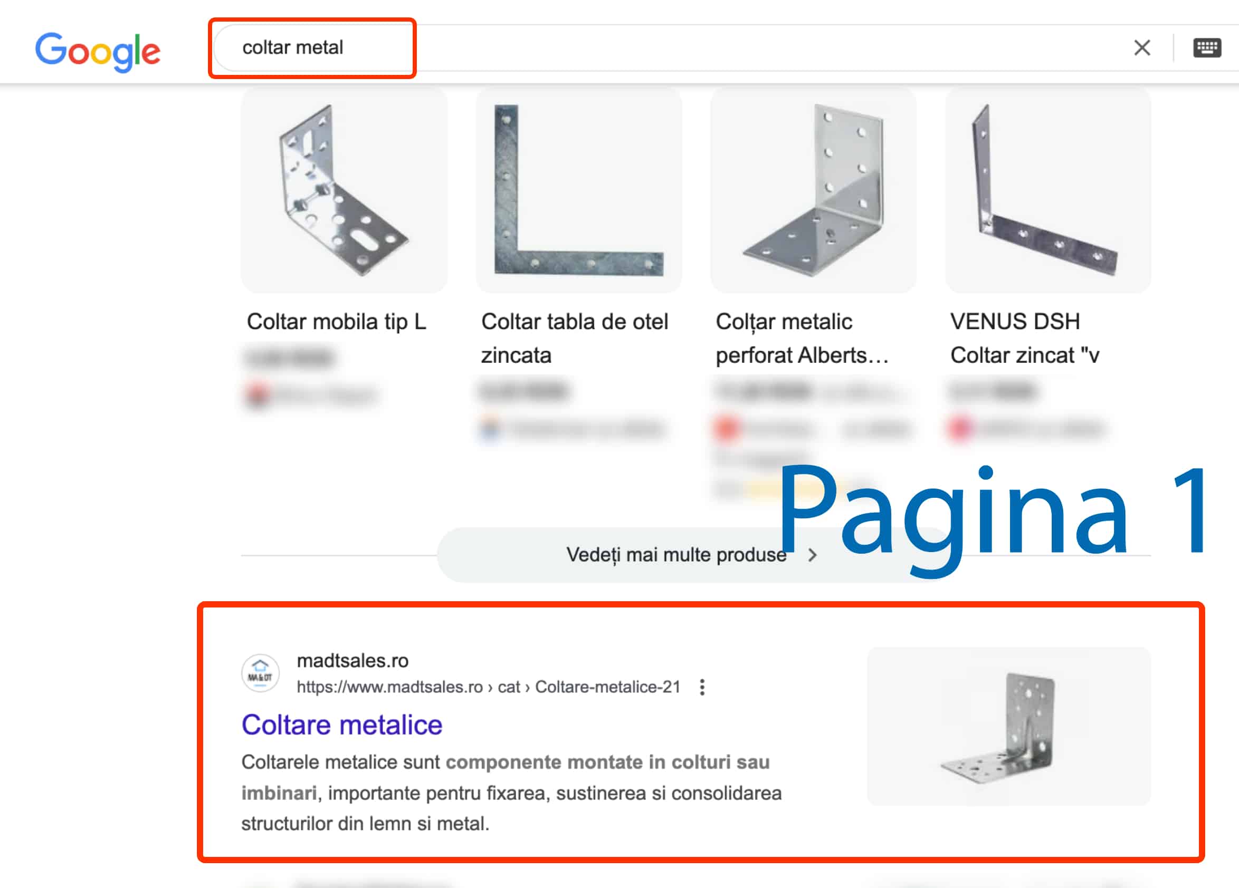
Task: Open the Colțar metalic perforat Alberts image
Action: (x=813, y=190)
